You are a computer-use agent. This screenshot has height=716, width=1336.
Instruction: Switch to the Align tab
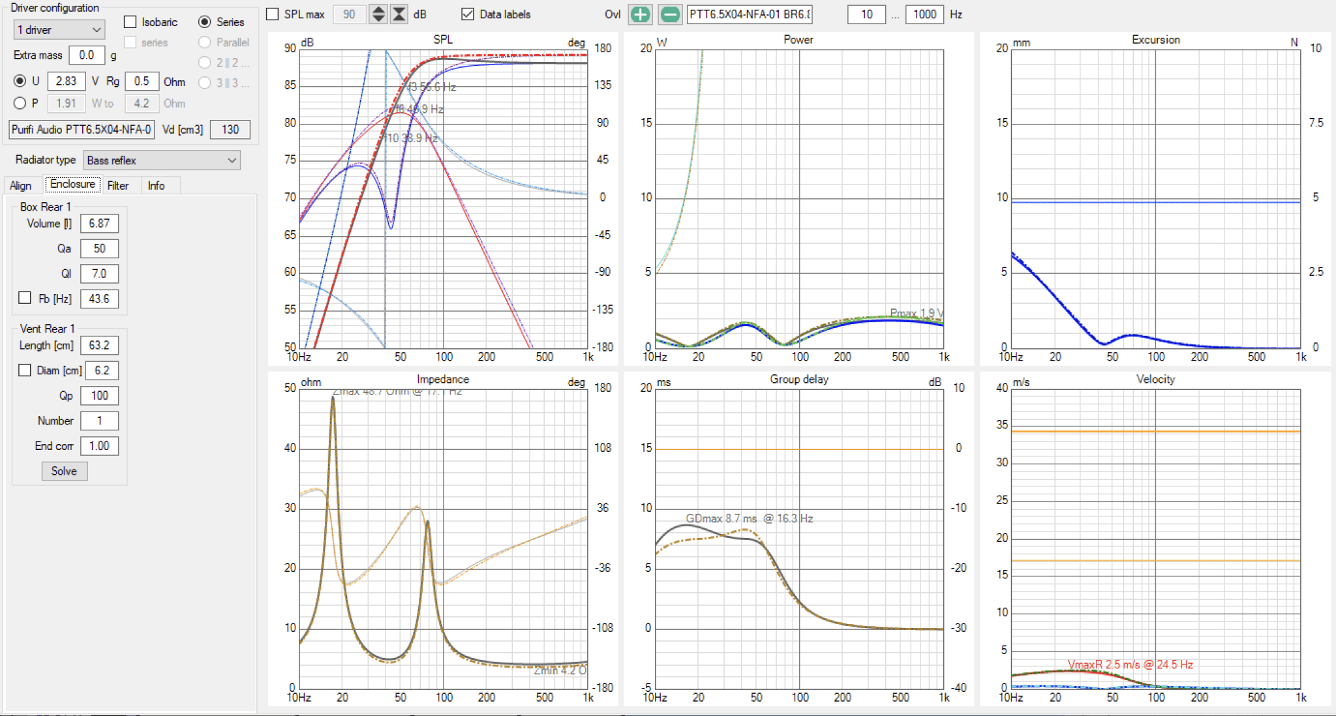coord(21,186)
